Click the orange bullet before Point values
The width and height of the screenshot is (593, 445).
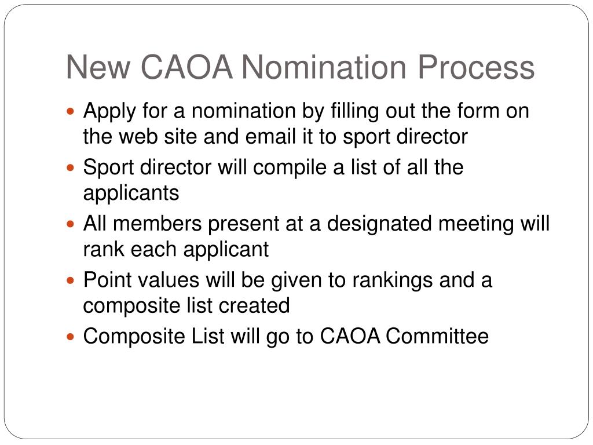[x=70, y=280]
